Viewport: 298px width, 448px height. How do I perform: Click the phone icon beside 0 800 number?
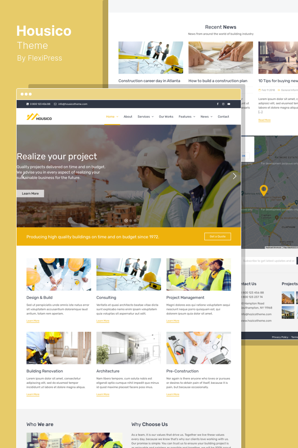click(28, 104)
